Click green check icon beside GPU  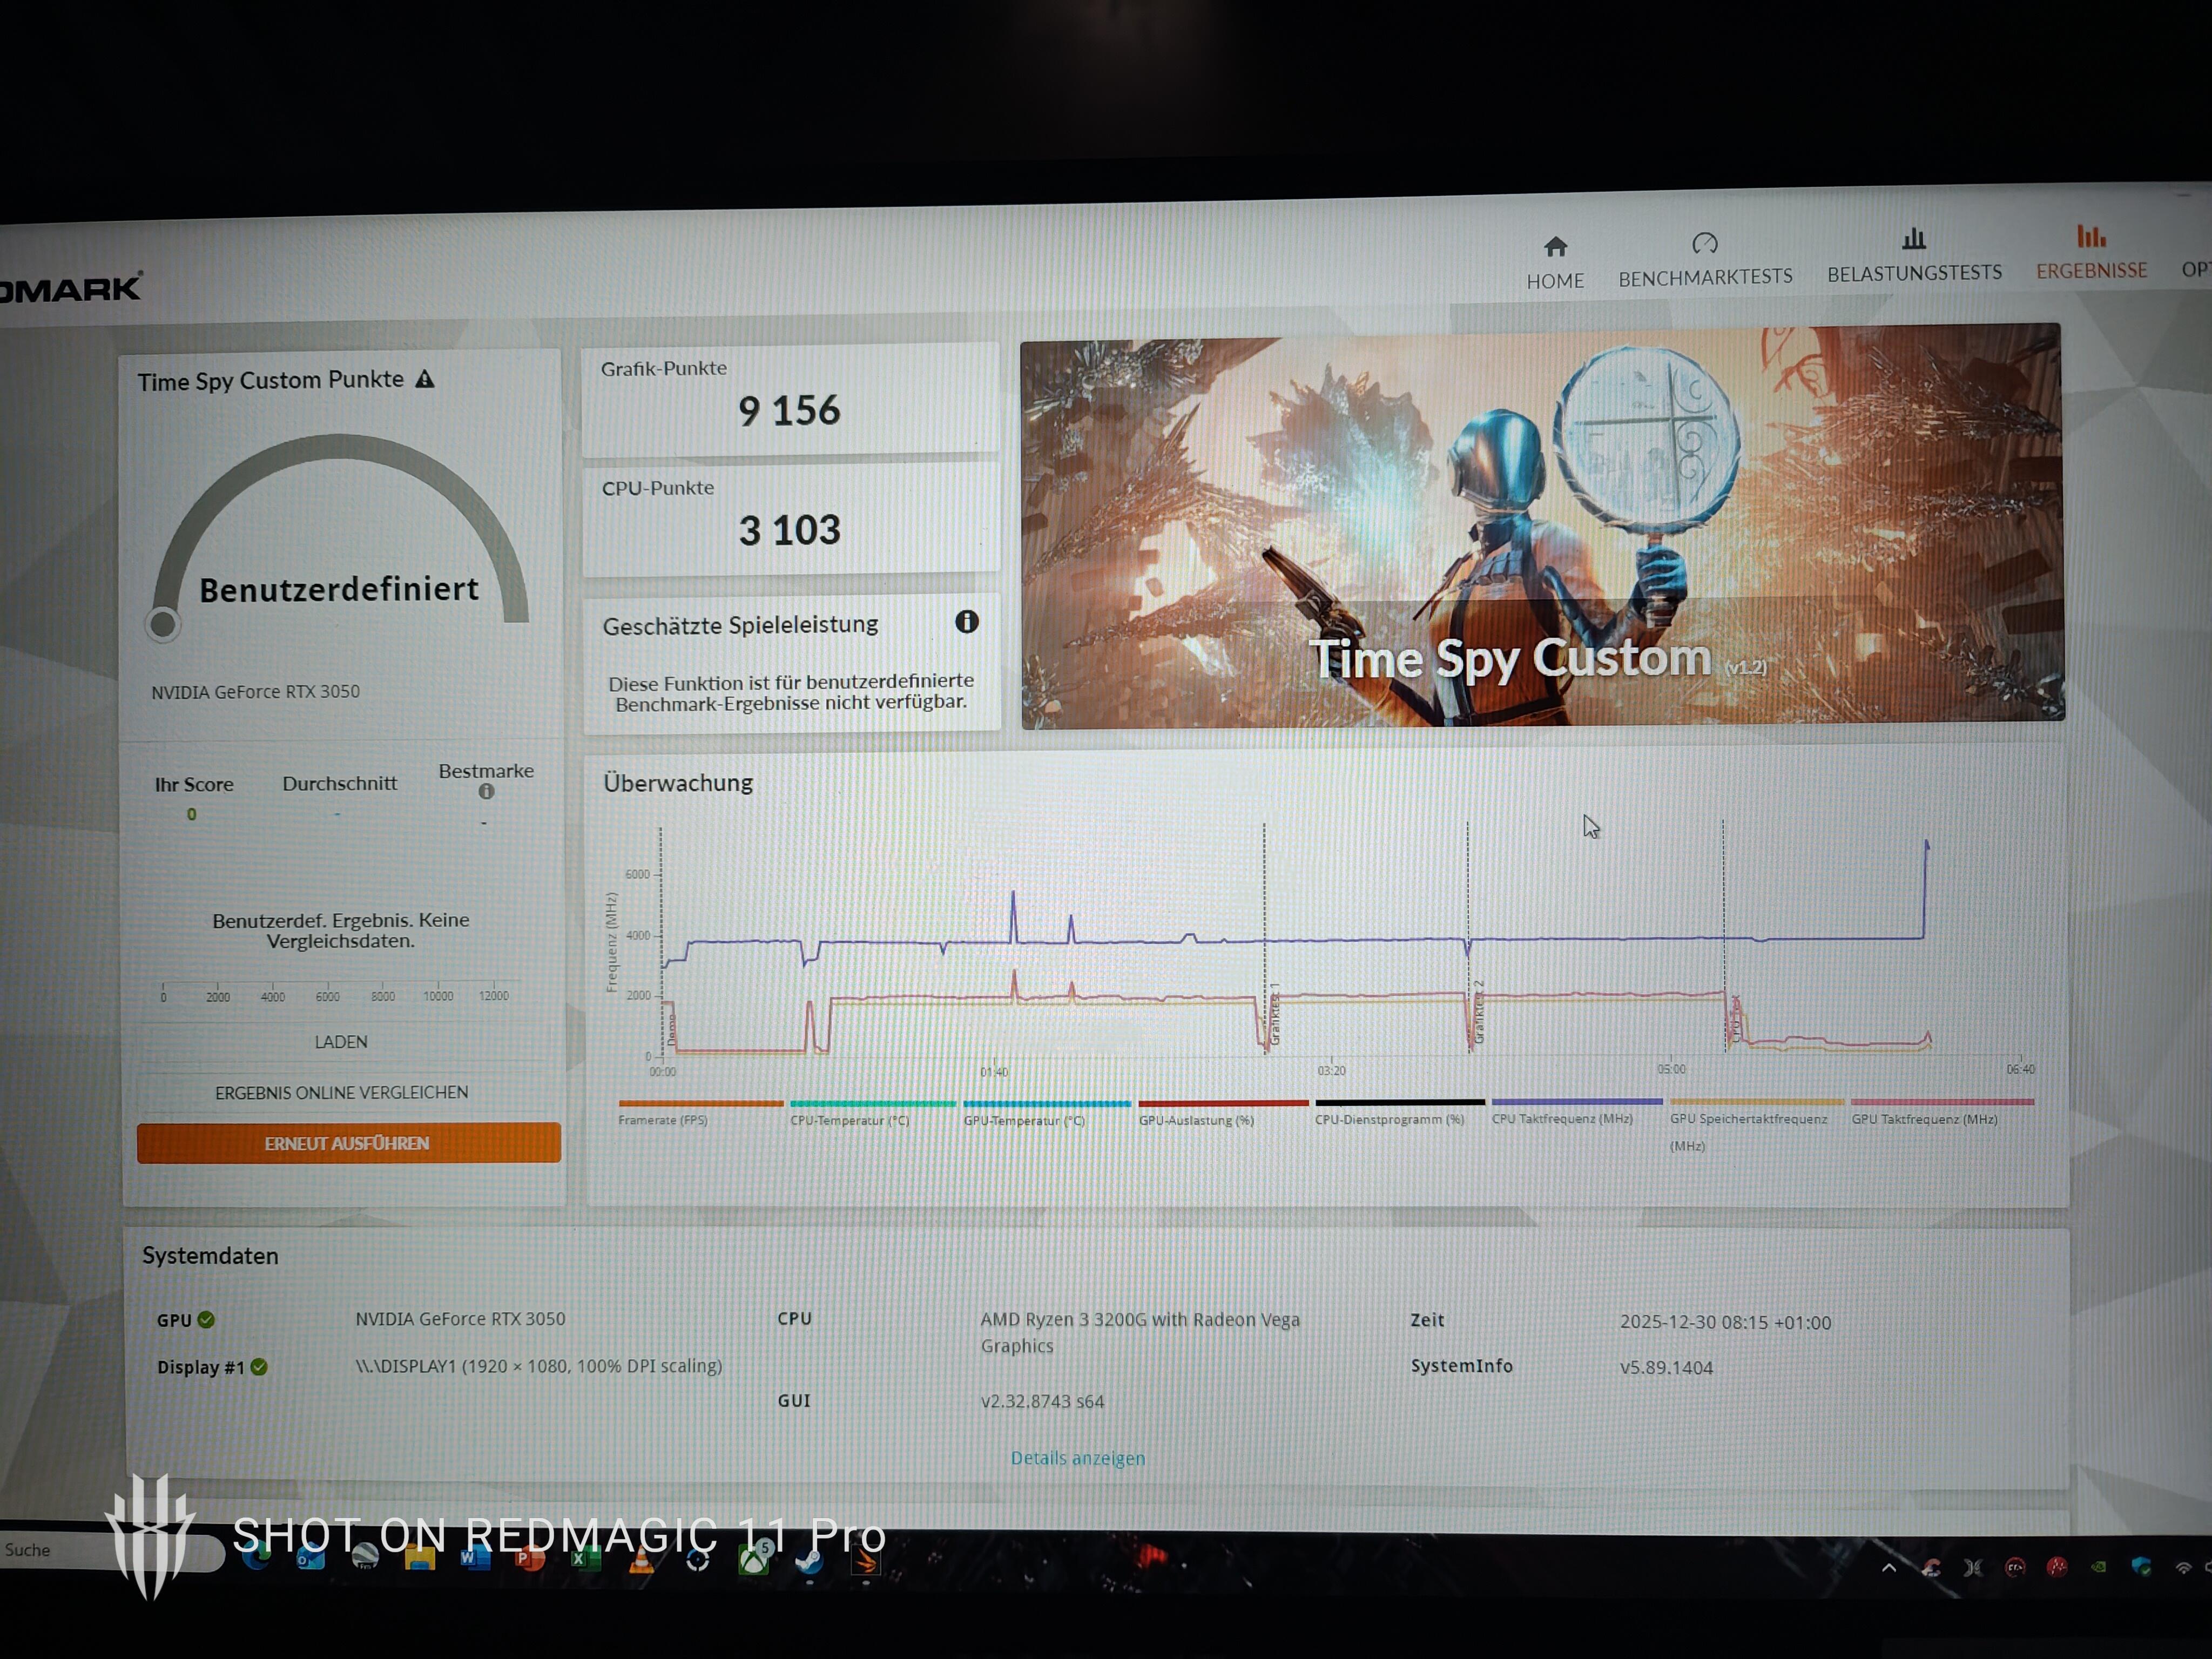206,1320
